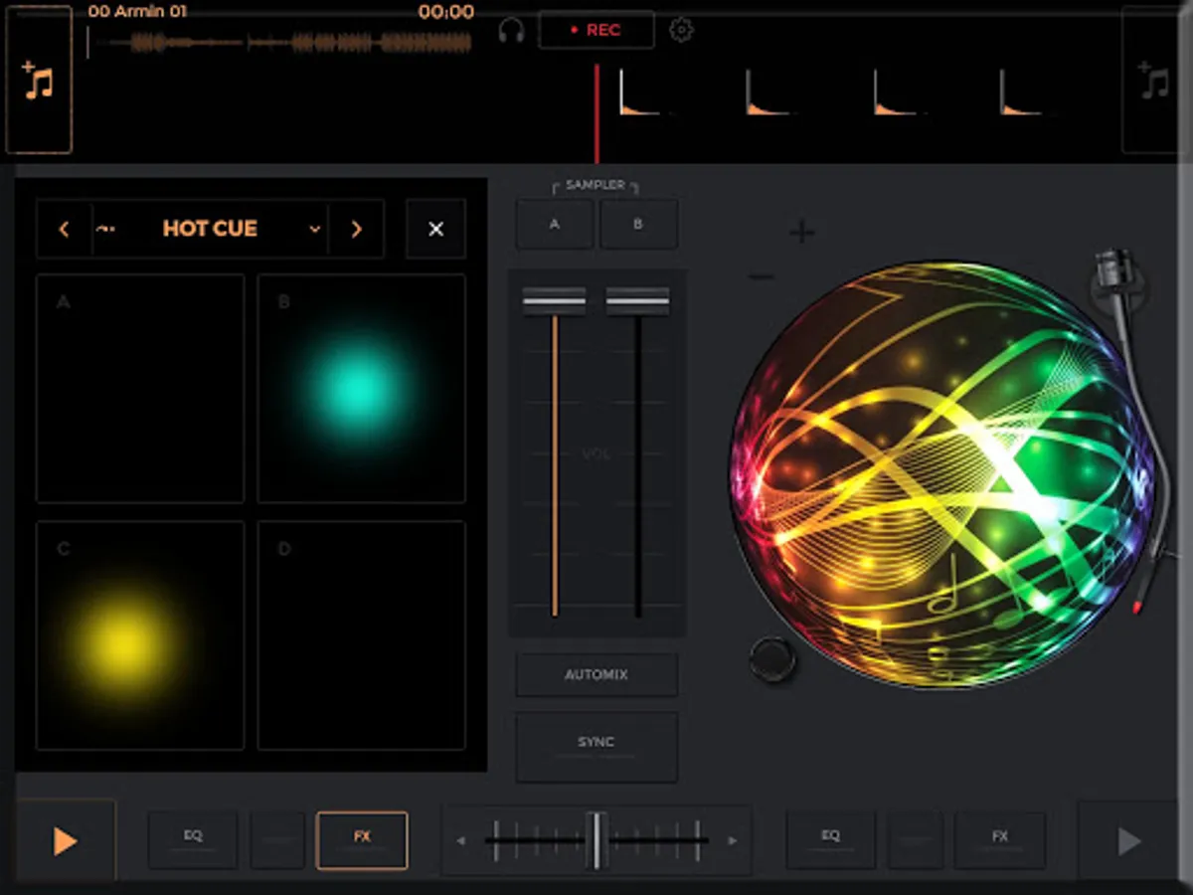Click the left deck add music icon

pyautogui.click(x=39, y=81)
